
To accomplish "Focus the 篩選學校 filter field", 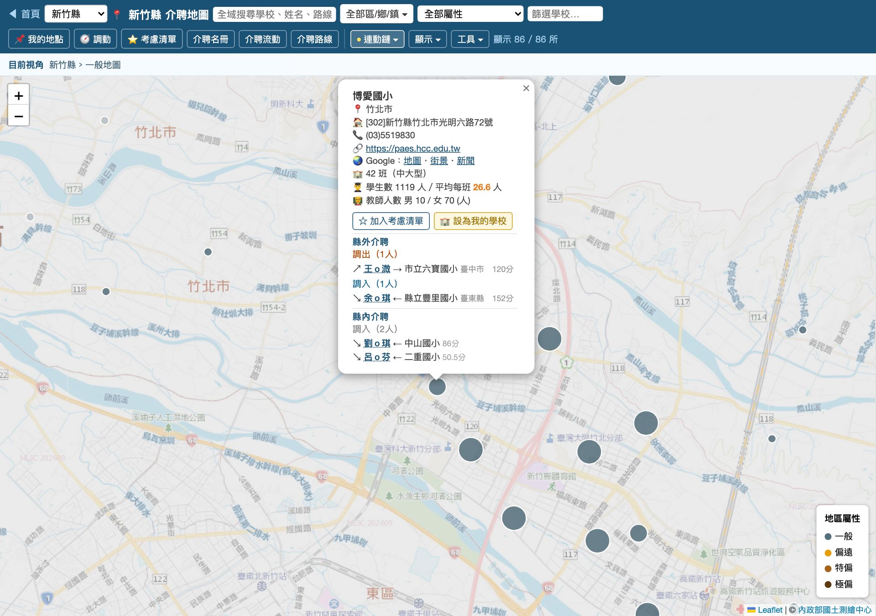I will 565,14.
